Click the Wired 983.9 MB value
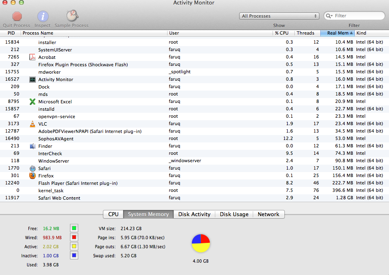Image resolution: width=389 pixels, height=275 pixels. click(52, 238)
